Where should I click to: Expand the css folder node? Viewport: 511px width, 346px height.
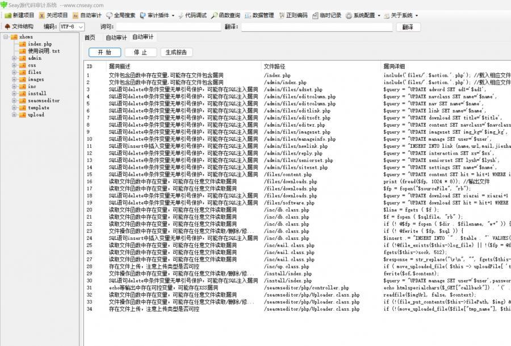pyautogui.click(x=14, y=65)
